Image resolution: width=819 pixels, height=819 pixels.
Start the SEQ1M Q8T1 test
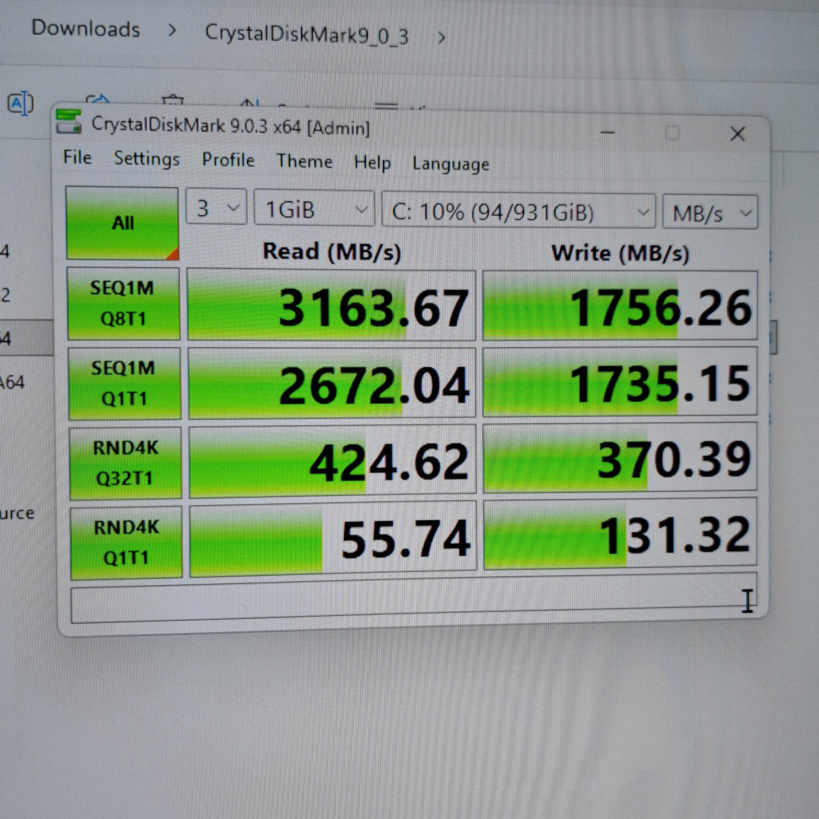click(123, 304)
